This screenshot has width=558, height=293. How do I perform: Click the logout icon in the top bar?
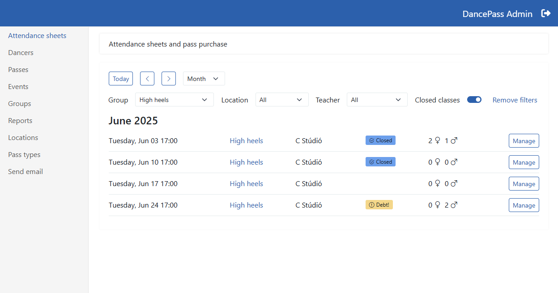pos(546,13)
